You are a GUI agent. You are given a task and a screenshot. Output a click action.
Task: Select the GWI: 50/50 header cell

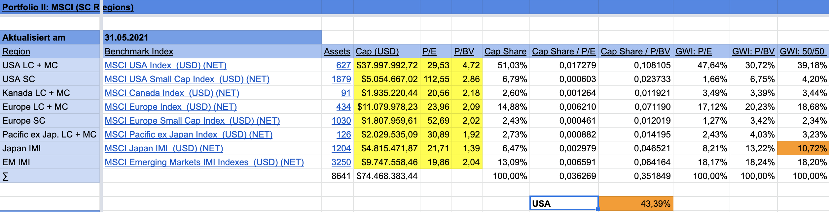[802, 51]
